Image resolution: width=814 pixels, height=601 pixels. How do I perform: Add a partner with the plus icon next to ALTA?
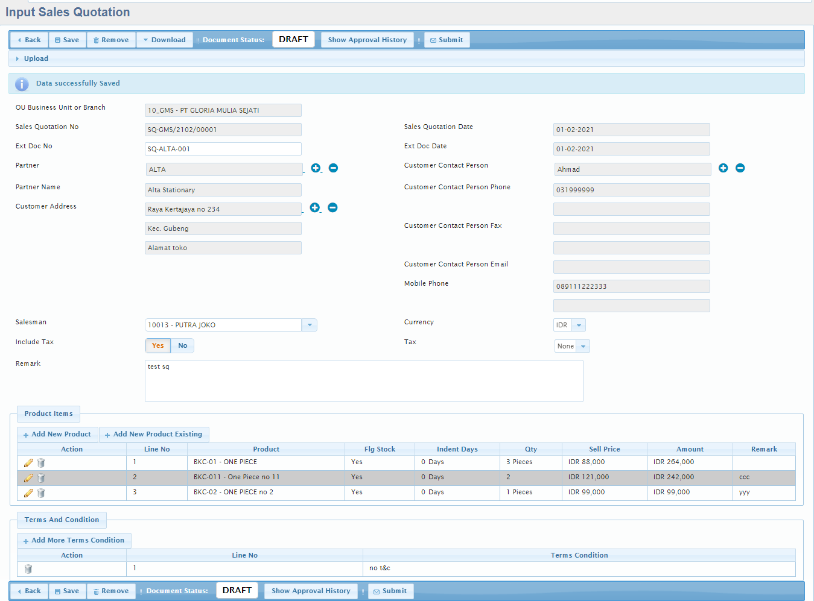click(x=316, y=168)
